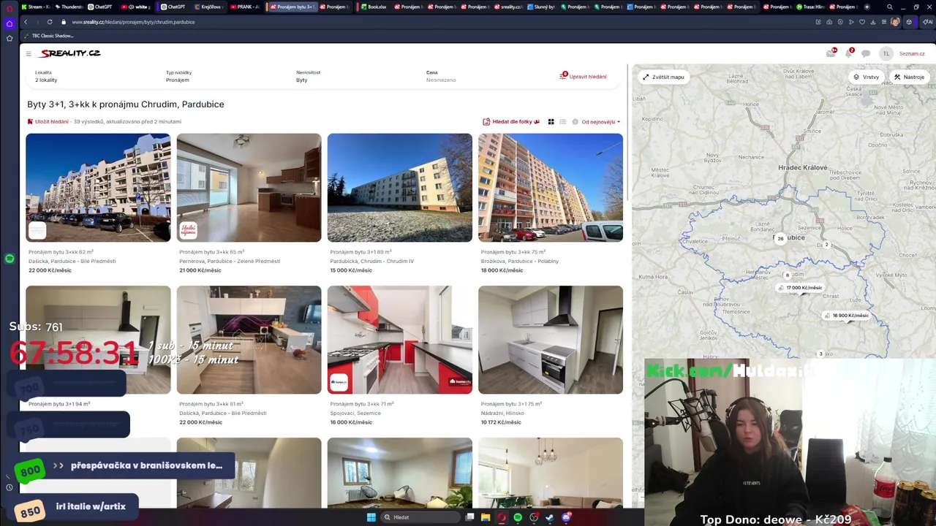This screenshot has height=526, width=936.
Task: Open the messages envelope icon
Action: click(831, 53)
